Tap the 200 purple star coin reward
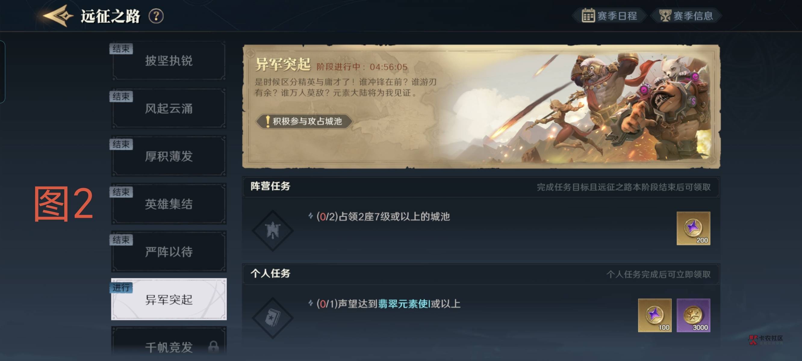This screenshot has width=802, height=361. coord(693,228)
